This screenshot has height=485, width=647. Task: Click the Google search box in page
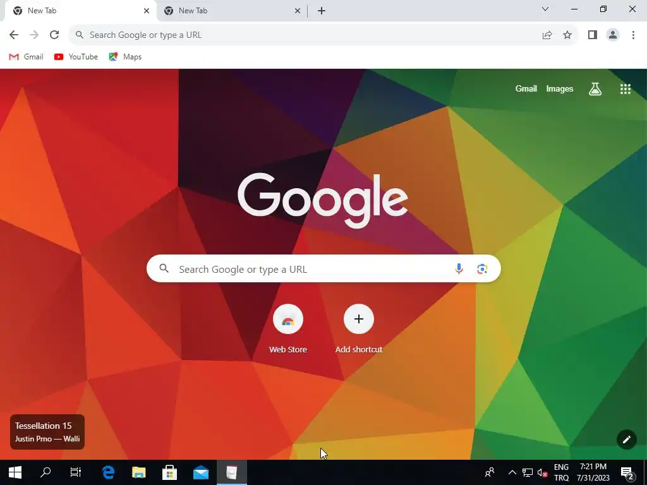[323, 269]
